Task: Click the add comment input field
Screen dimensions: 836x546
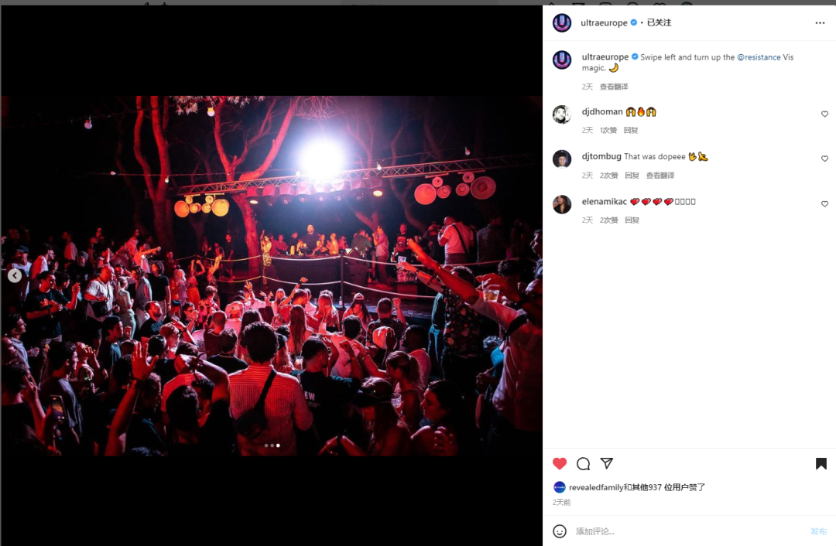Action: pyautogui.click(x=688, y=531)
